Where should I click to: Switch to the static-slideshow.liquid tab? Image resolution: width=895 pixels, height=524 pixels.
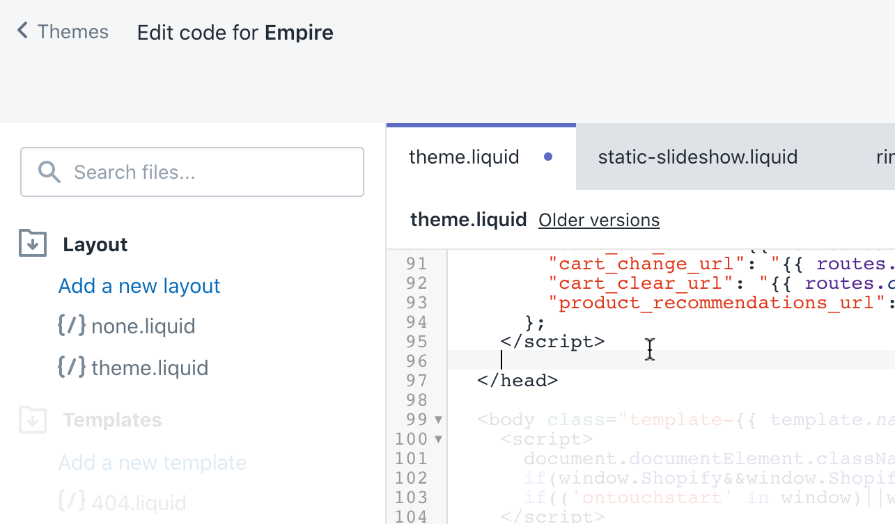click(697, 157)
